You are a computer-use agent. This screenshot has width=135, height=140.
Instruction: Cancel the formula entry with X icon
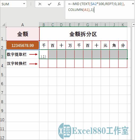(40, 4)
